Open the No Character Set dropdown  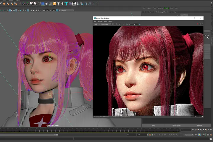coord(161,135)
